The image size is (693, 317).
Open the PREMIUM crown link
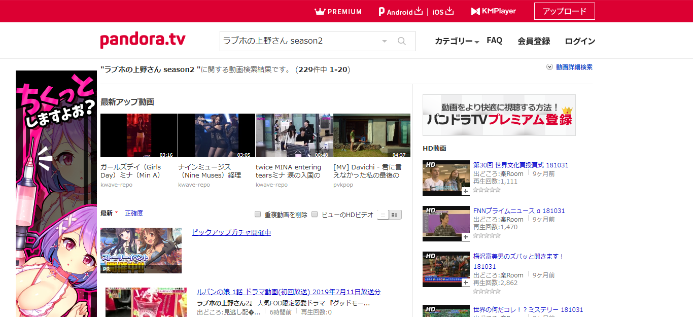click(338, 11)
